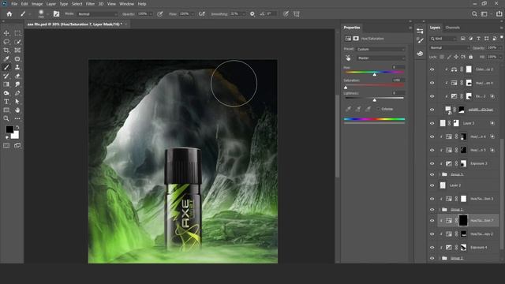Select the Brush tool in toolbox
This screenshot has width=505, height=284.
coord(6,67)
